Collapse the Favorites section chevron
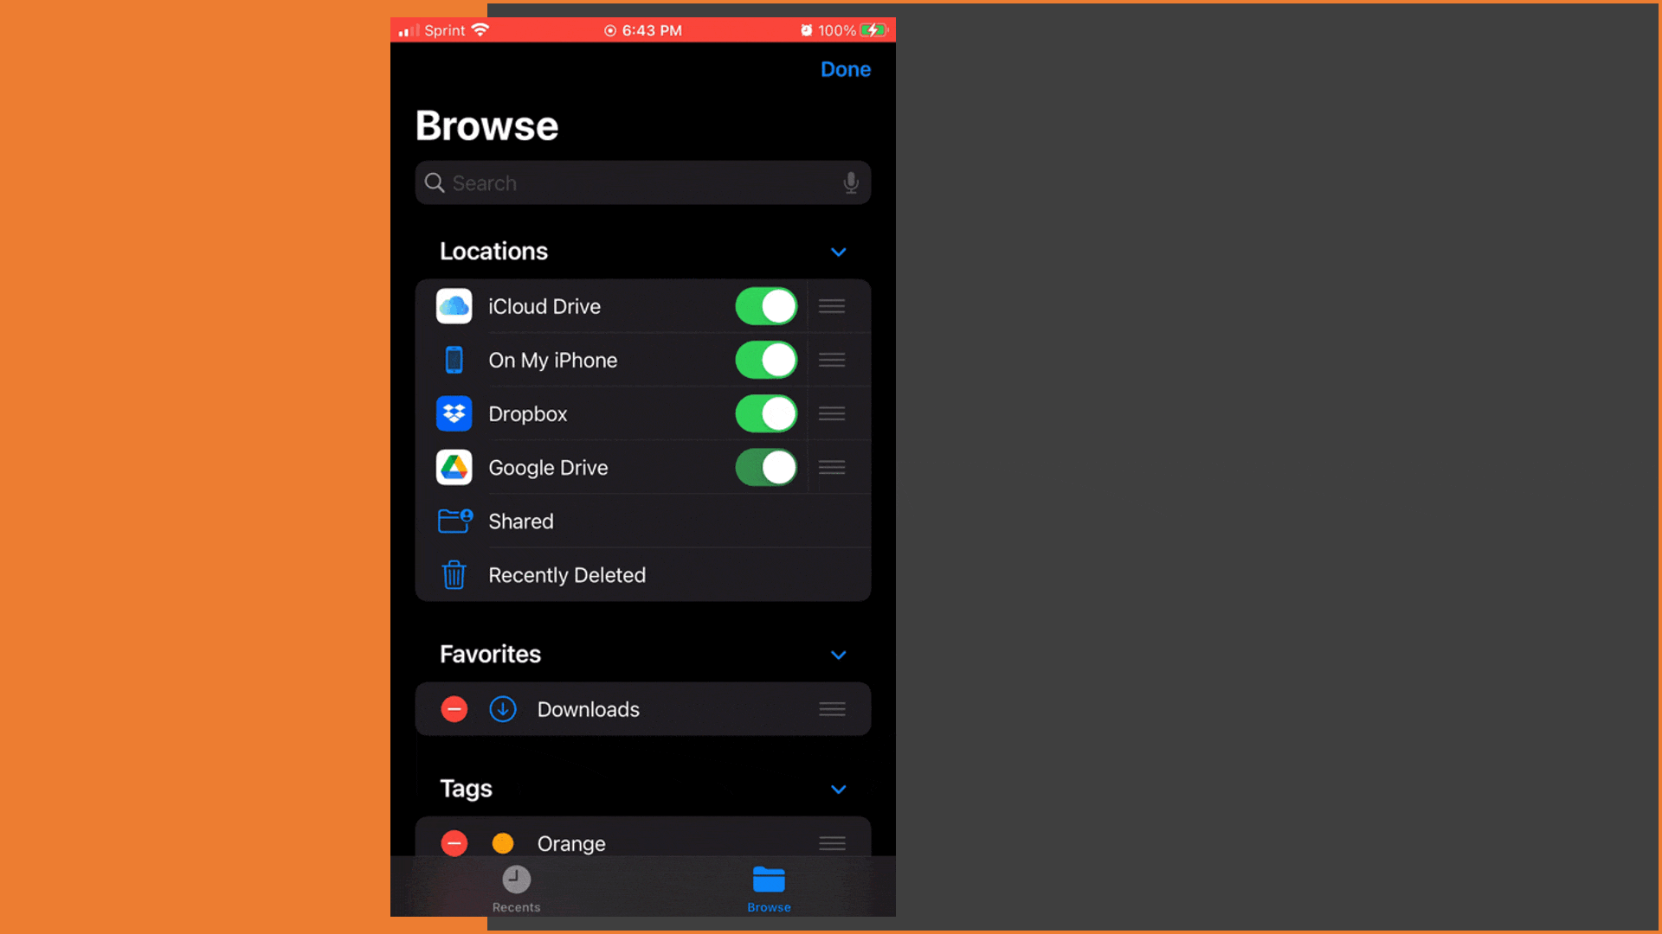 point(838,655)
